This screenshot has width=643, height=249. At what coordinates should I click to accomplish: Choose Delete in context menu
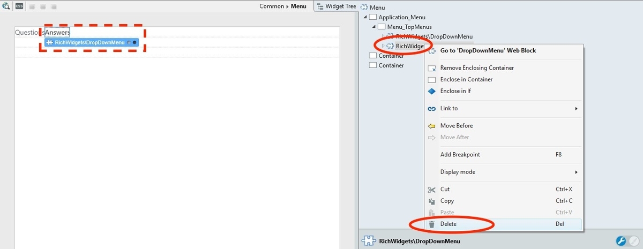click(x=504, y=224)
